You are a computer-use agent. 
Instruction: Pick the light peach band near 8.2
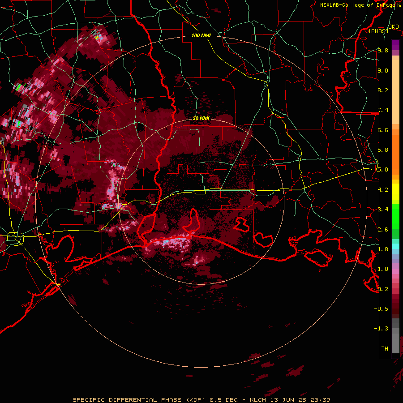tap(395, 92)
